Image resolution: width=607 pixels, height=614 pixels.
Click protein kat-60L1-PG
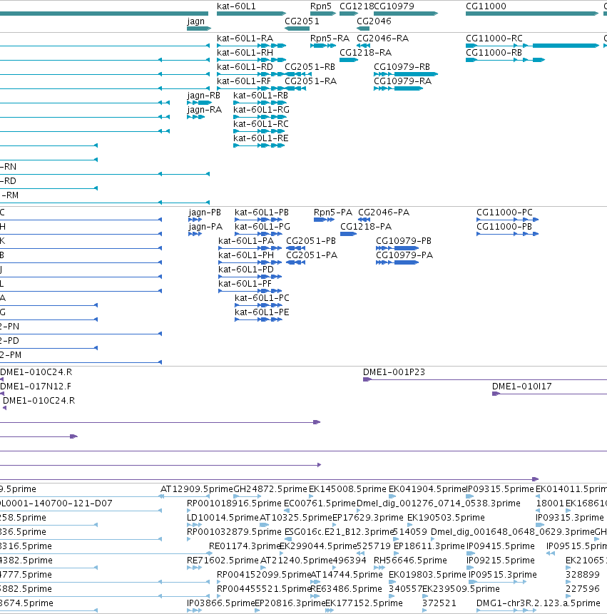[x=258, y=234]
